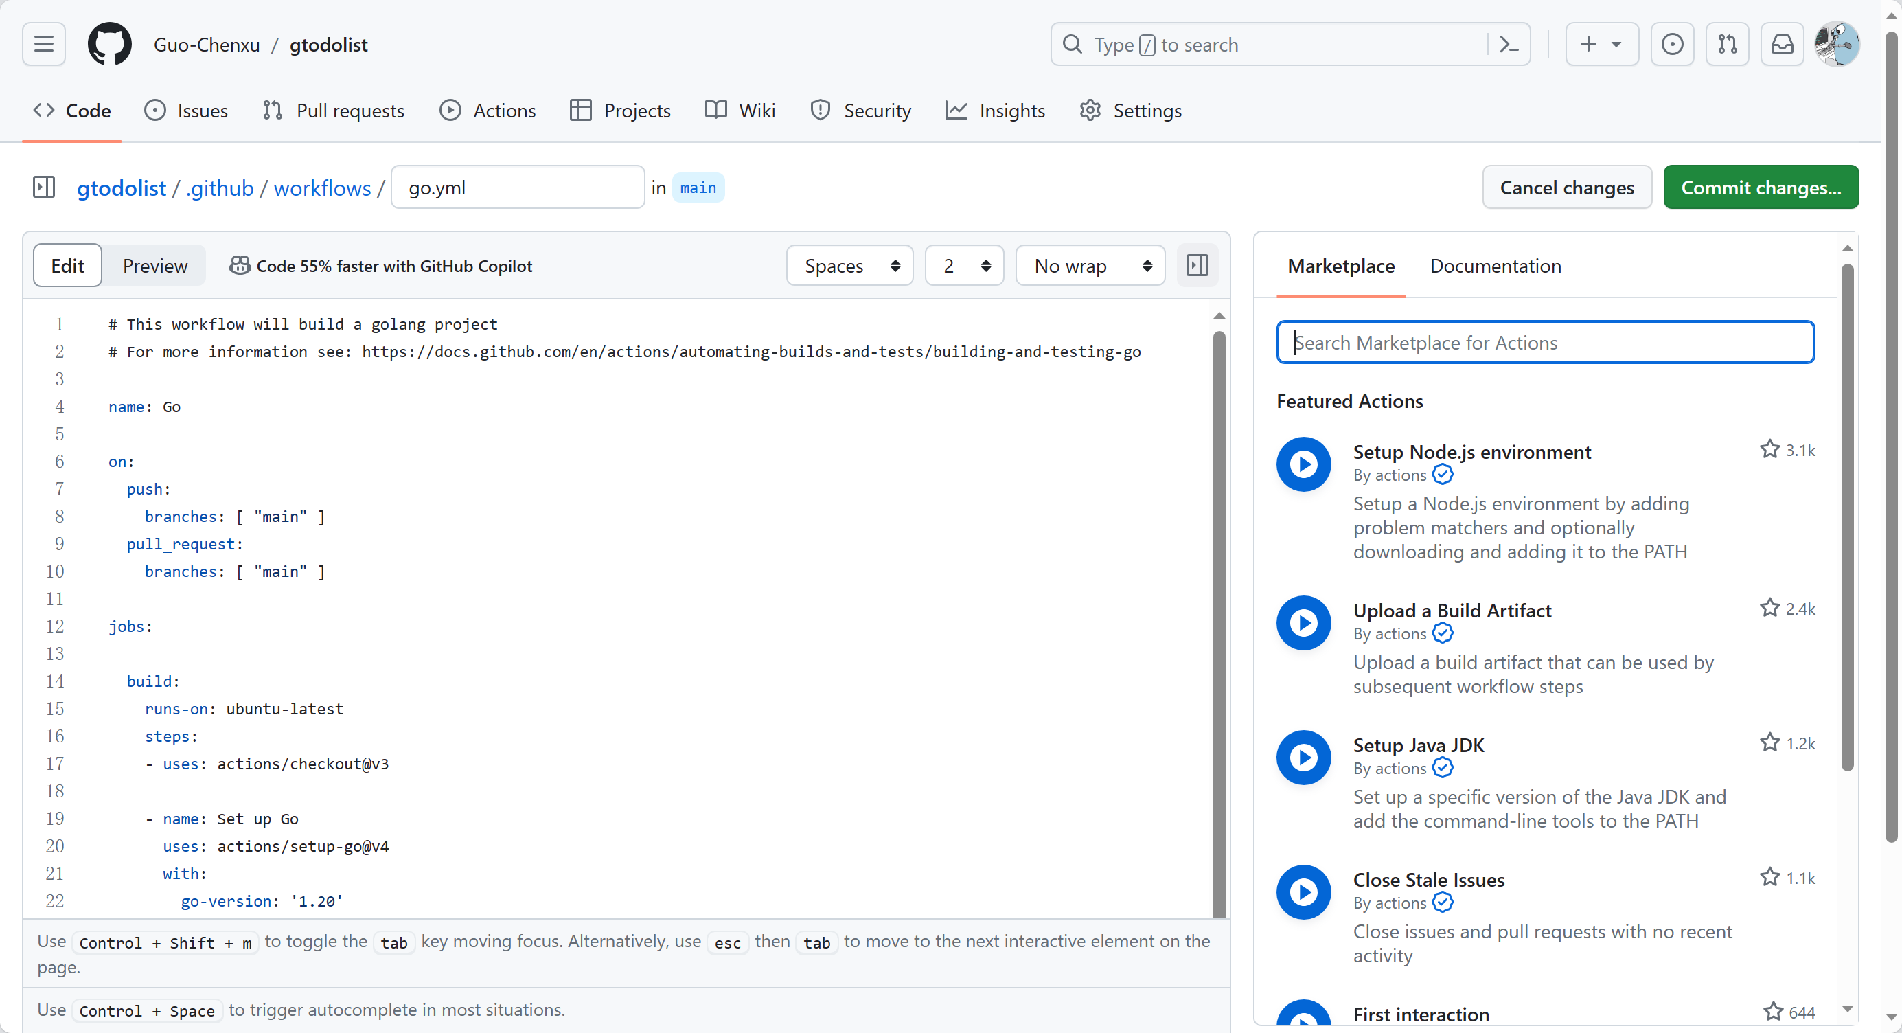The height and width of the screenshot is (1033, 1902).
Task: Open .github breadcrumb folder link
Action: pyautogui.click(x=220, y=188)
